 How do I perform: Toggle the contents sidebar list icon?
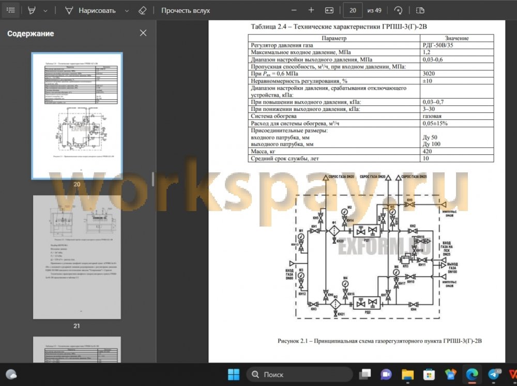[10, 10]
